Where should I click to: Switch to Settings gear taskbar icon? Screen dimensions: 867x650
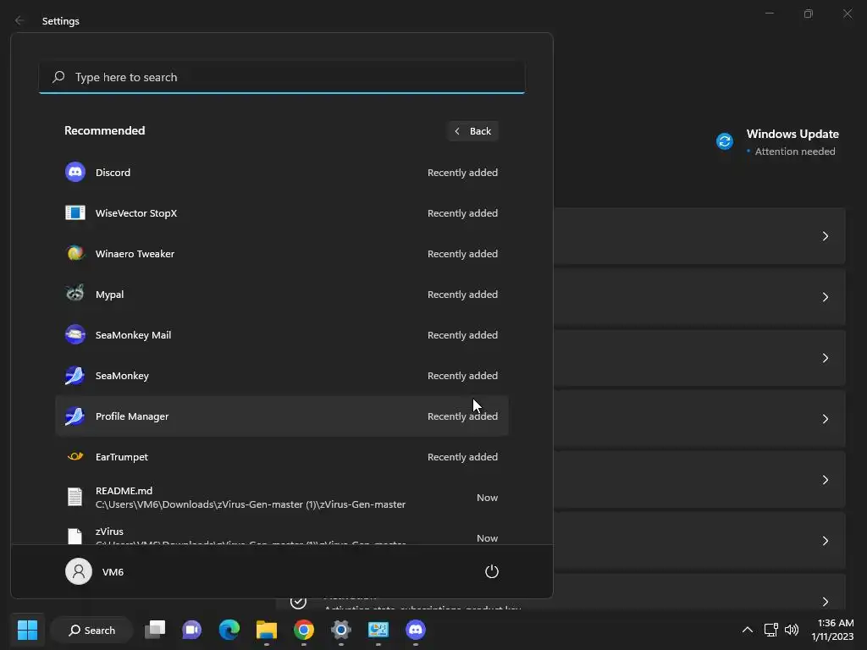pos(341,630)
